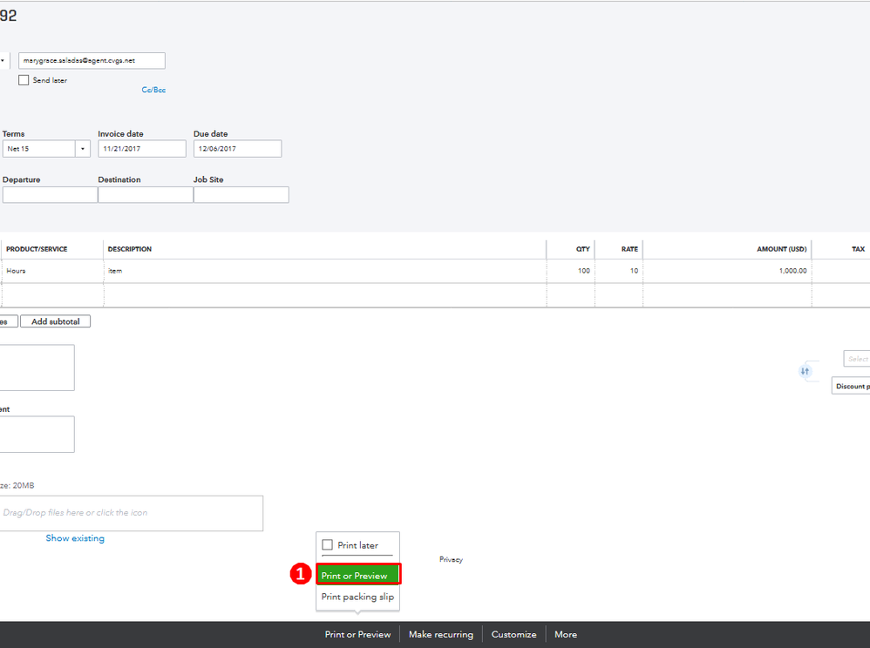Click the swap discount and tax icon

click(x=805, y=371)
